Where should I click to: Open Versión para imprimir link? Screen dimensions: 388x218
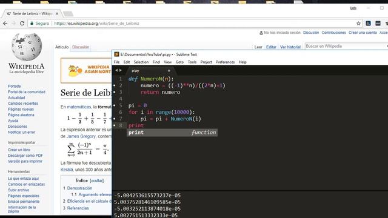click(25, 161)
